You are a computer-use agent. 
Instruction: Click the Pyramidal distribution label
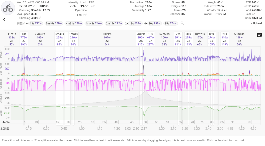coord(81,10)
